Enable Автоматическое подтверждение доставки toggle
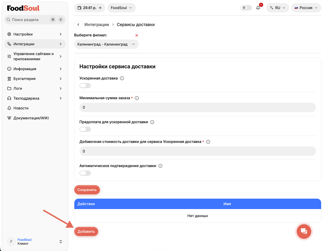Viewport: 324px width, 251px height. [x=85, y=173]
